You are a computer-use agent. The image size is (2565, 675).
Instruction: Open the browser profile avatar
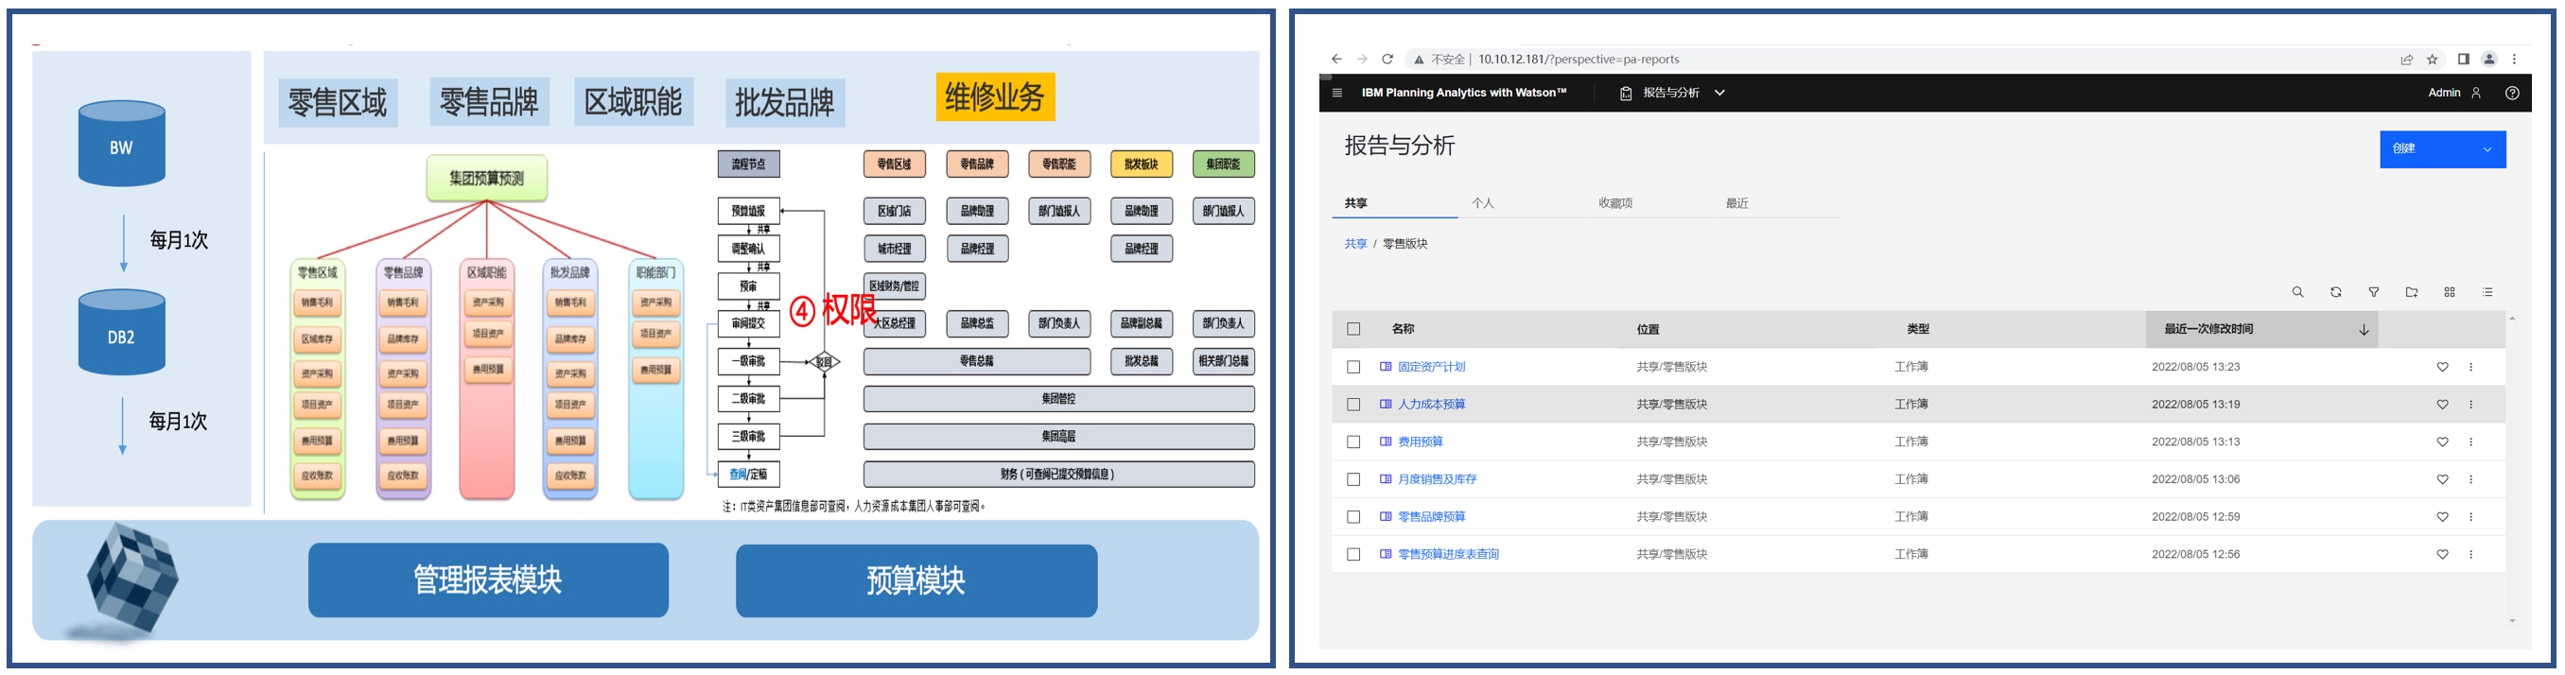2489,60
